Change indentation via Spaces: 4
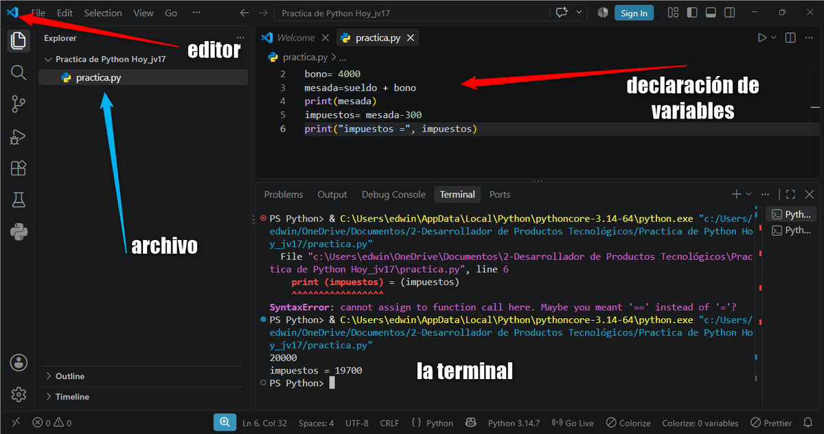Image resolution: width=824 pixels, height=434 pixels. [x=317, y=423]
